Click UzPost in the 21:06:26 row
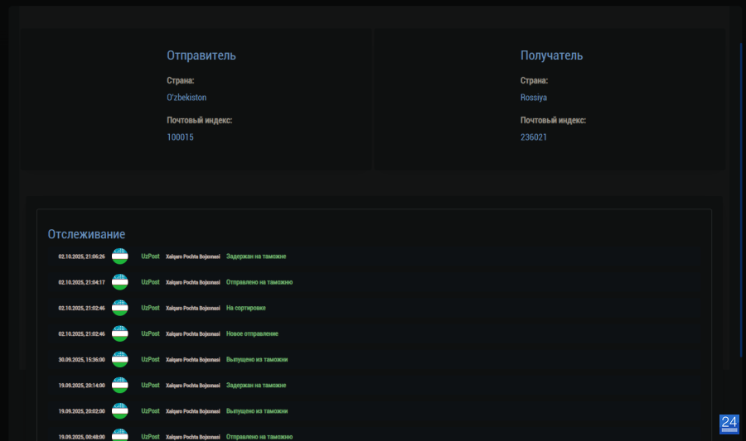746x441 pixels. (x=150, y=256)
